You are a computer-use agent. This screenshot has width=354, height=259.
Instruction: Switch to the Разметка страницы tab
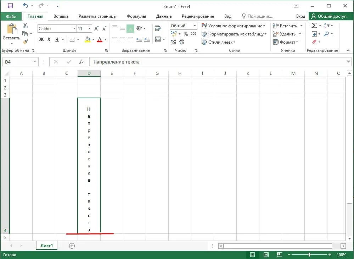pos(97,16)
